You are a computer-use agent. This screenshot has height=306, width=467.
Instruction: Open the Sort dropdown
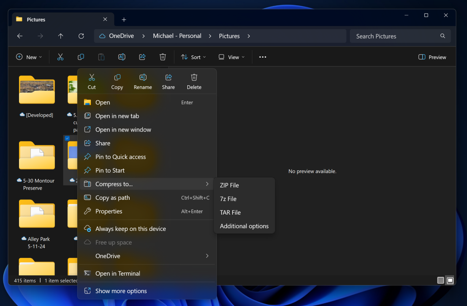click(x=193, y=57)
